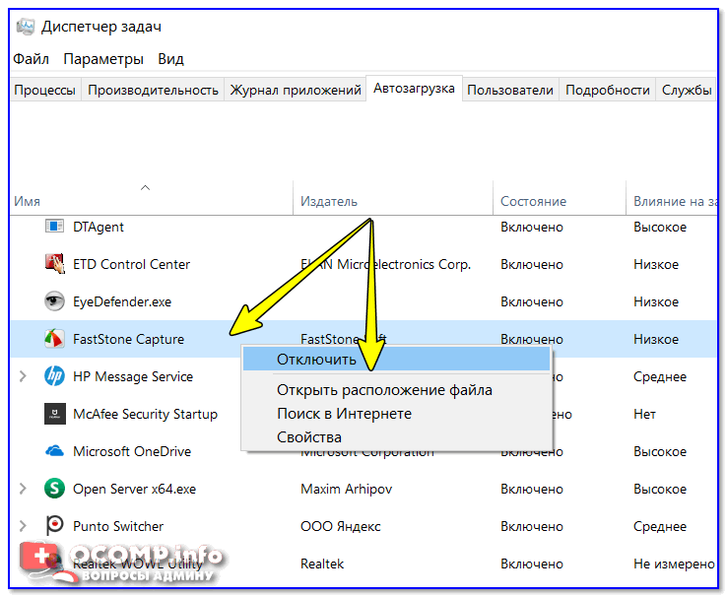727x597 pixels.
Task: Select the DTAgent row name
Action: coord(99,227)
